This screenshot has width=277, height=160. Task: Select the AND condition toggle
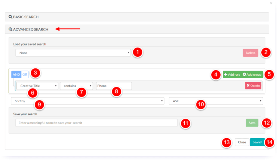tap(16, 75)
